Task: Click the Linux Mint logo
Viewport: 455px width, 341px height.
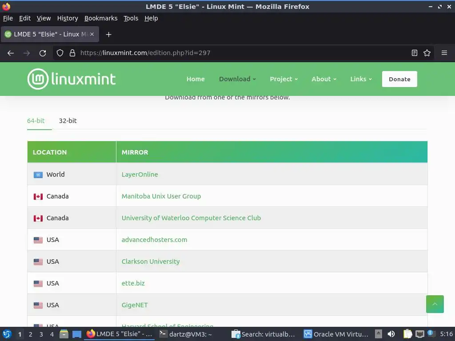Action: (72, 79)
